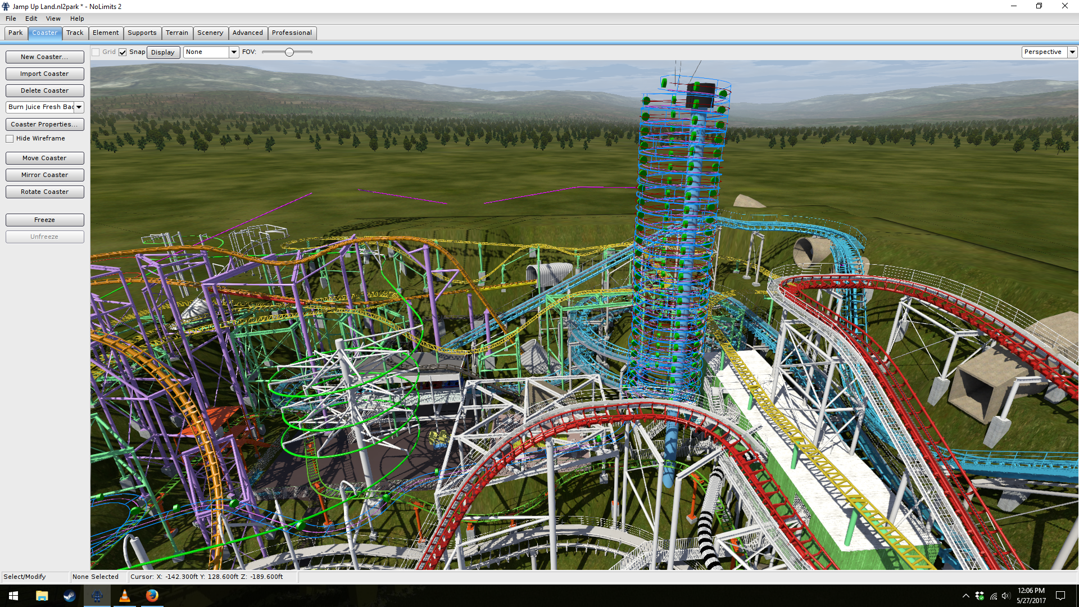Click the Windows Start button
1079x607 pixels.
[x=13, y=596]
